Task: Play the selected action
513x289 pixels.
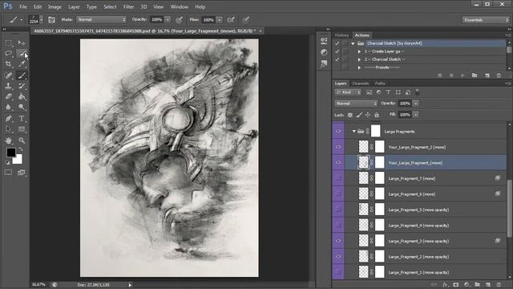Action: [463, 75]
